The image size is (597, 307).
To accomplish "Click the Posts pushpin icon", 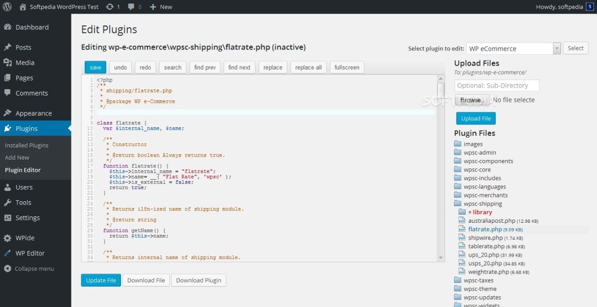I will (x=7, y=47).
